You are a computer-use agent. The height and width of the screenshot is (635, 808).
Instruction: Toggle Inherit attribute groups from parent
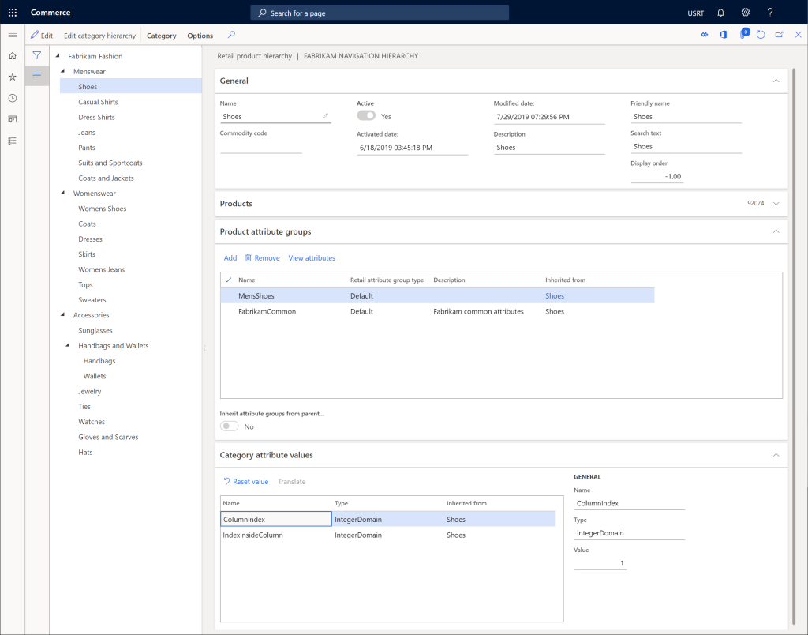(230, 426)
